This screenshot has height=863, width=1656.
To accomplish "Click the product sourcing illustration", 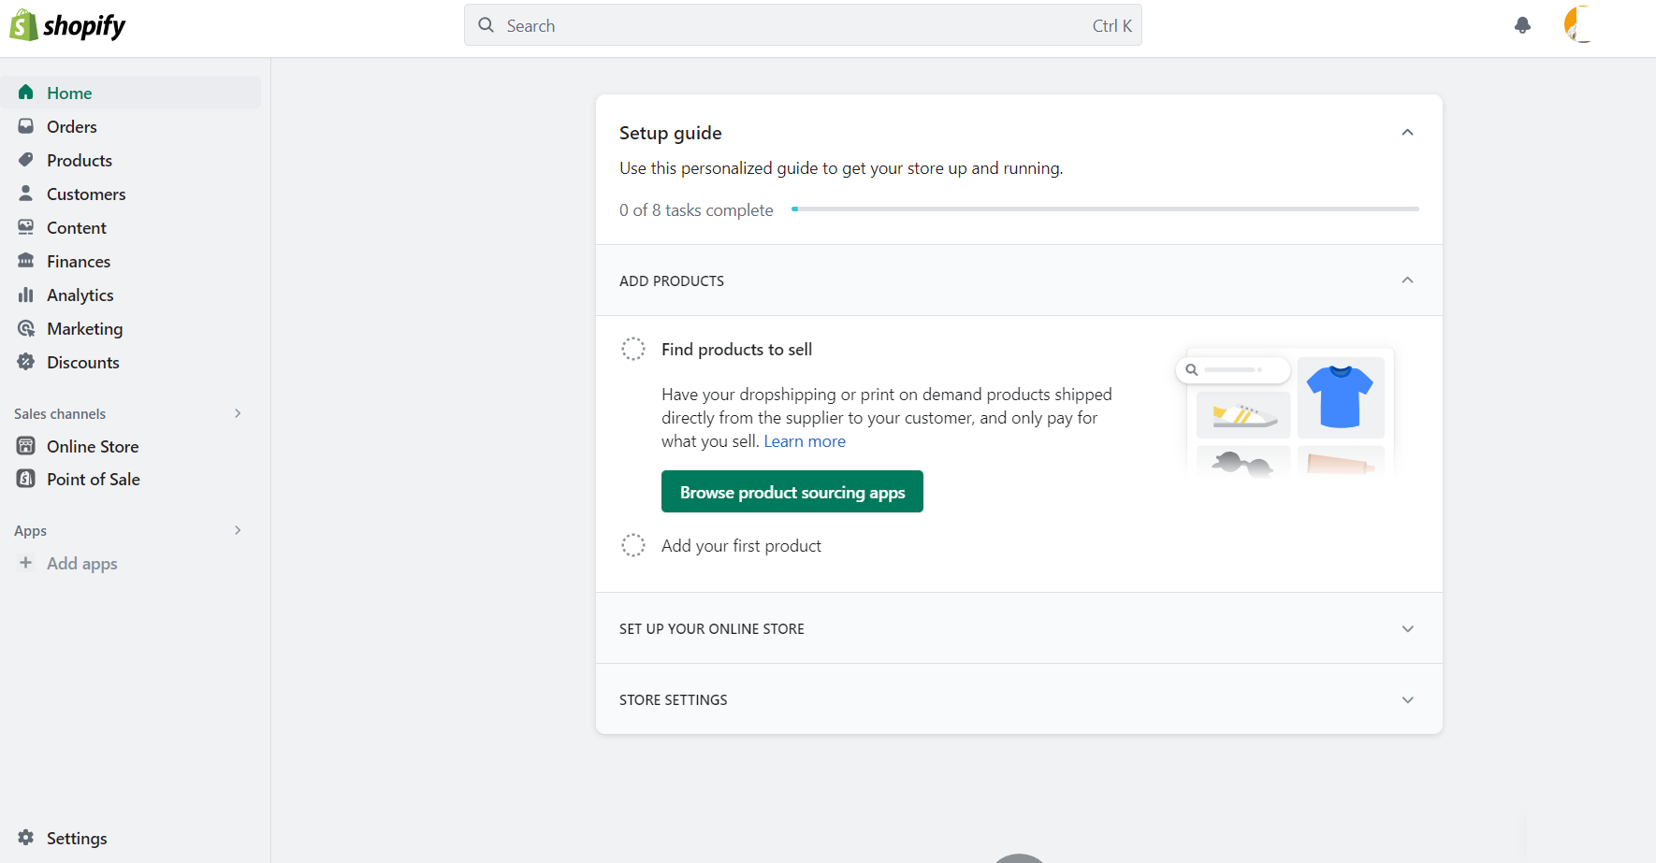I will 1285,412.
